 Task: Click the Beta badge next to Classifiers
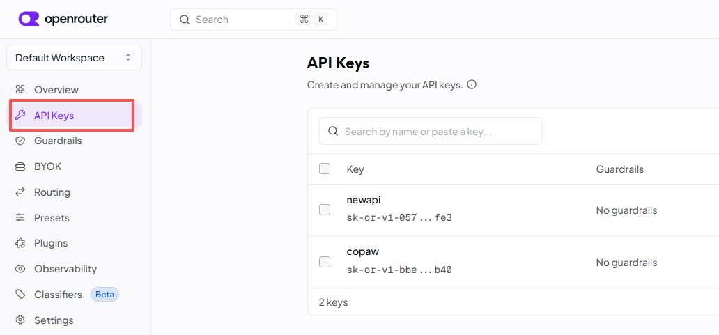tap(105, 294)
